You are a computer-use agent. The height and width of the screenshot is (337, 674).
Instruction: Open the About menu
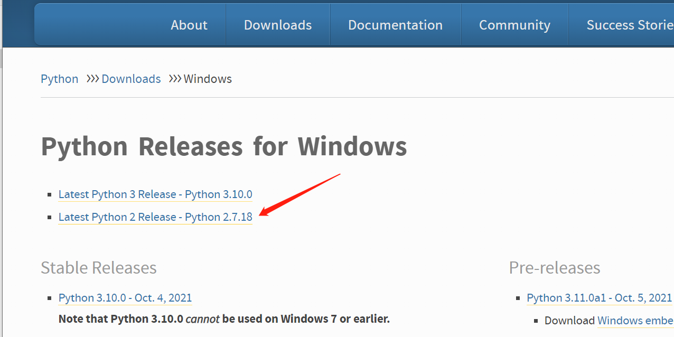pyautogui.click(x=189, y=25)
